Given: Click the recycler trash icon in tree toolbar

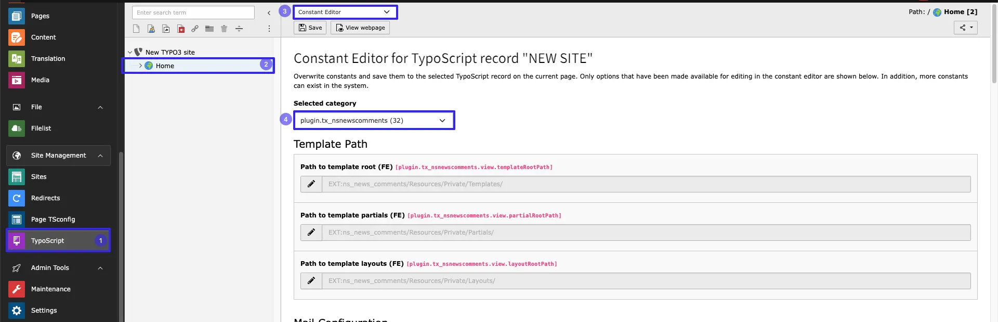Looking at the screenshot, I should (x=224, y=29).
